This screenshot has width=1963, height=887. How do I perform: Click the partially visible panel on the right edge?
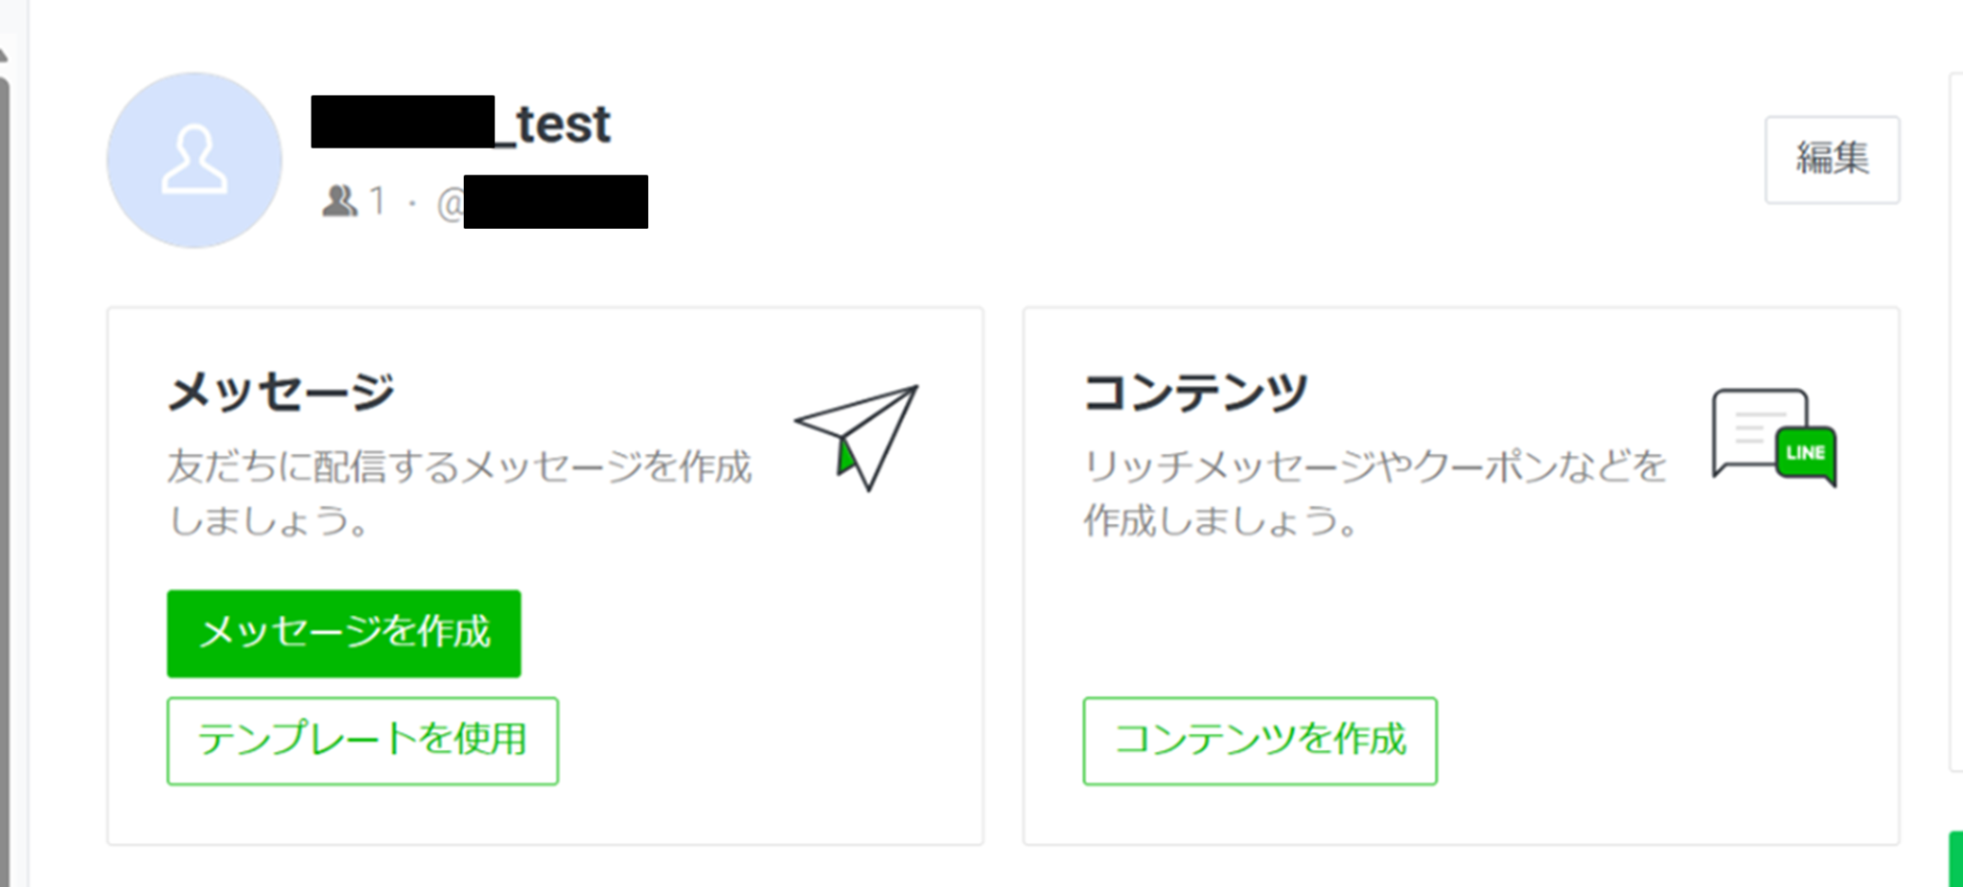(1956, 421)
